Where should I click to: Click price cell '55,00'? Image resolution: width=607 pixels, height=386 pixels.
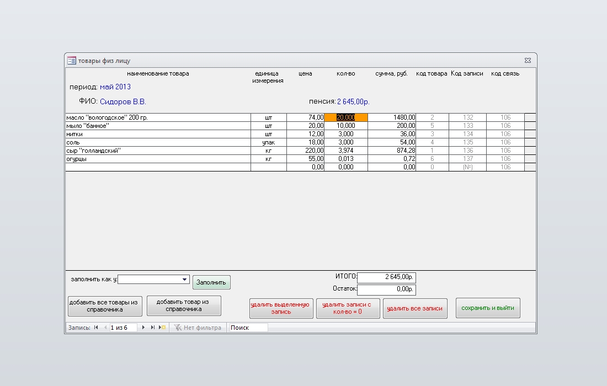click(306, 159)
